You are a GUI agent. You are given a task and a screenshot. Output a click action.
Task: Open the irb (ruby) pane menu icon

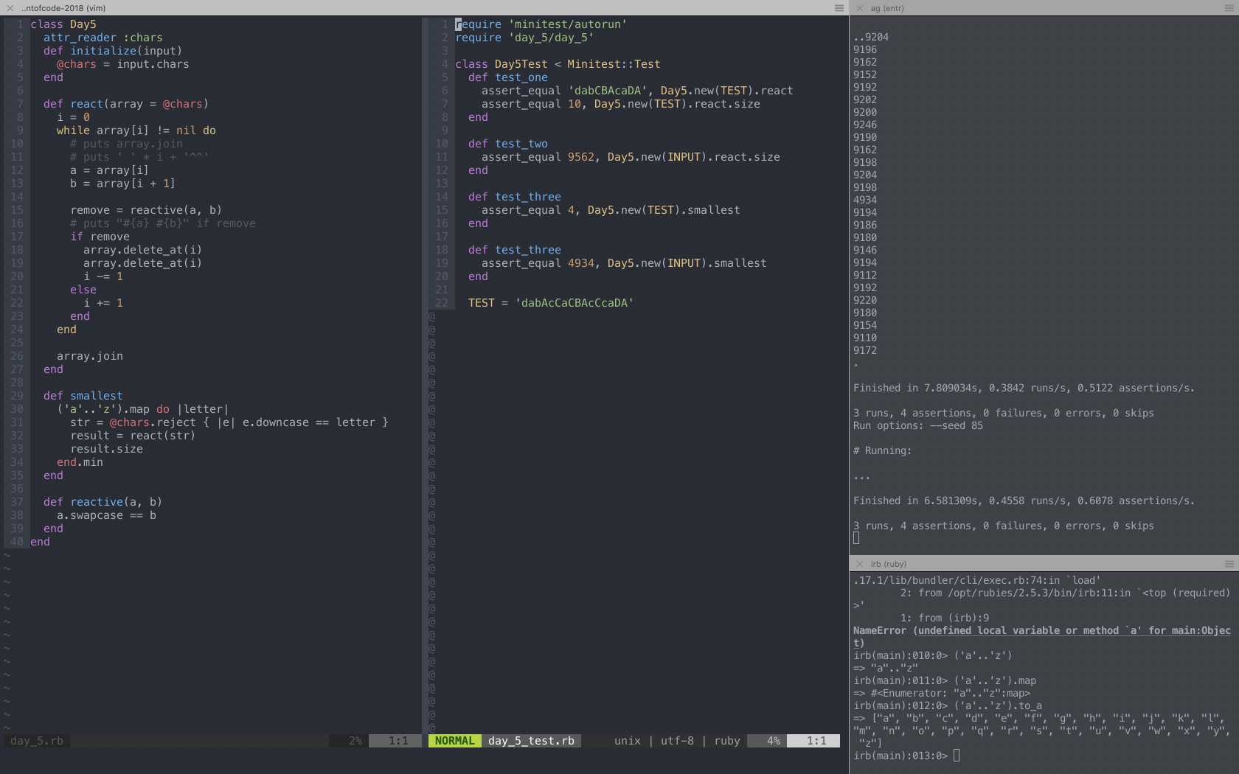click(x=1229, y=564)
